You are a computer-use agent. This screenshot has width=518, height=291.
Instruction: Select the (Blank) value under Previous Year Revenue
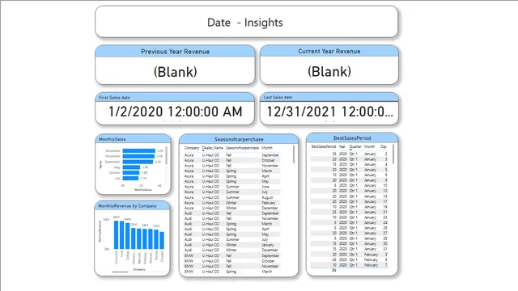(x=175, y=72)
